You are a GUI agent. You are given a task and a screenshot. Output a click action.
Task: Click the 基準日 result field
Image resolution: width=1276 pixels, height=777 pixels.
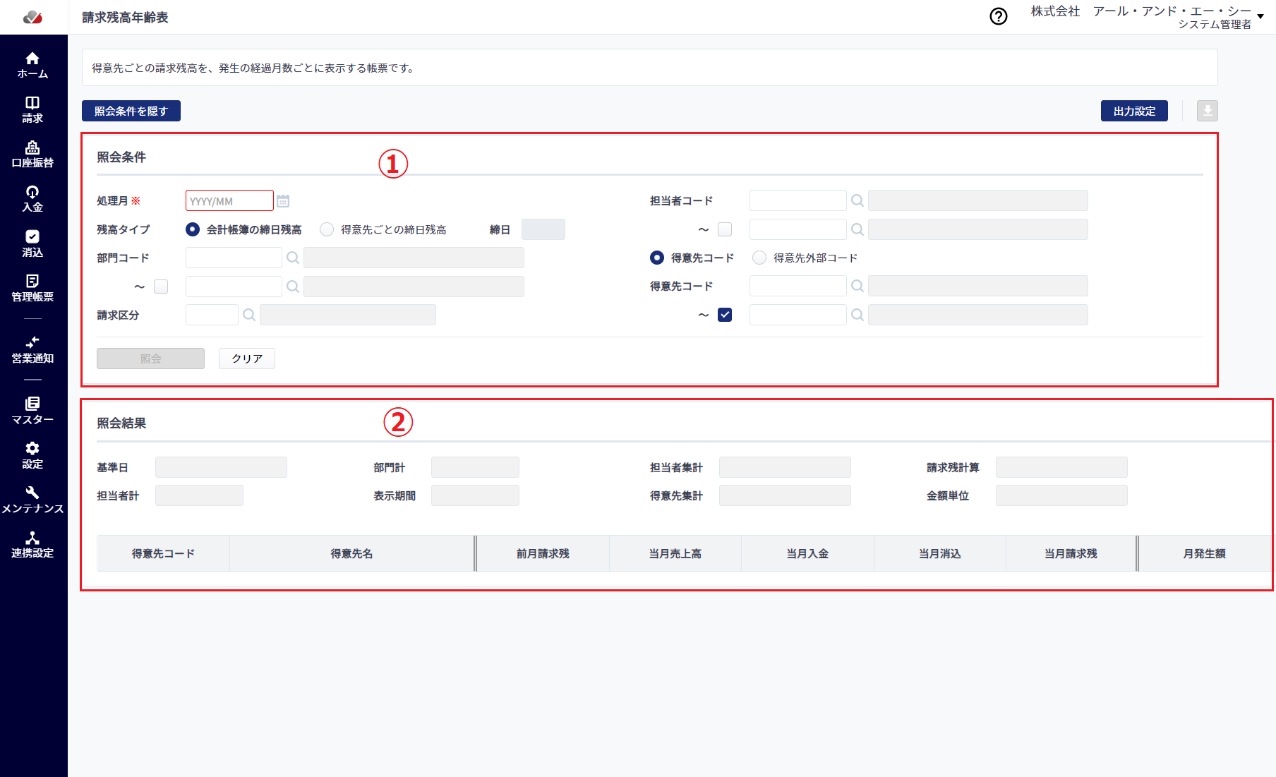(x=221, y=467)
